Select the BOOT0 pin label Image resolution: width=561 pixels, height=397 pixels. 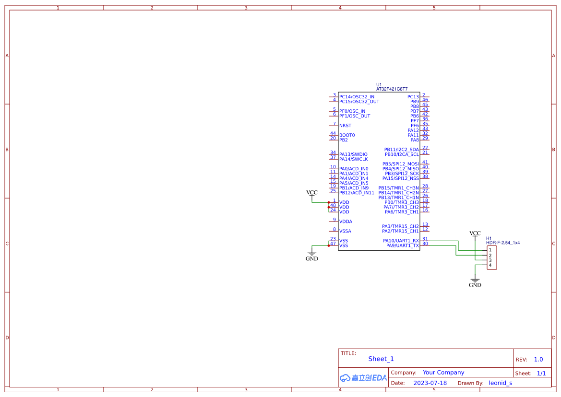pyautogui.click(x=347, y=135)
